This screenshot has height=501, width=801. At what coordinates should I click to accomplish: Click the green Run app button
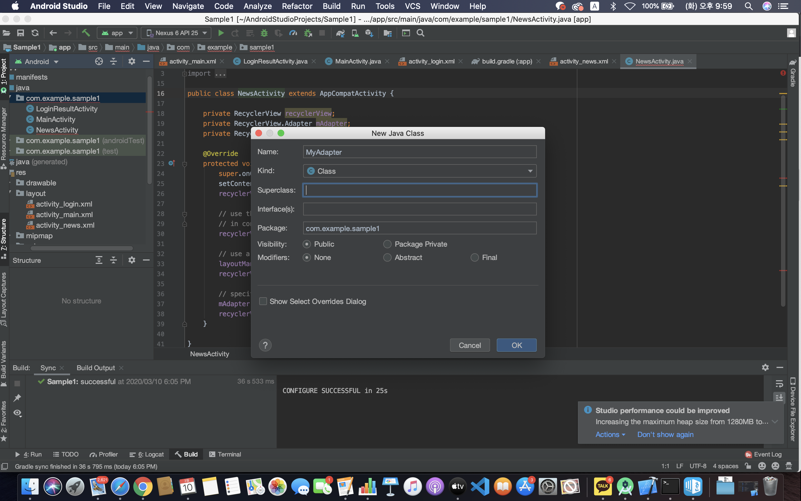click(221, 33)
